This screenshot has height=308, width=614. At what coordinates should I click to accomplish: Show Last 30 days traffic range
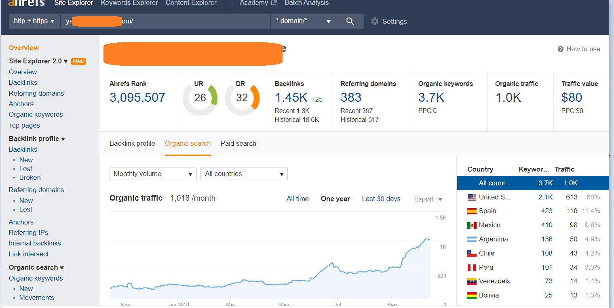[x=381, y=199]
